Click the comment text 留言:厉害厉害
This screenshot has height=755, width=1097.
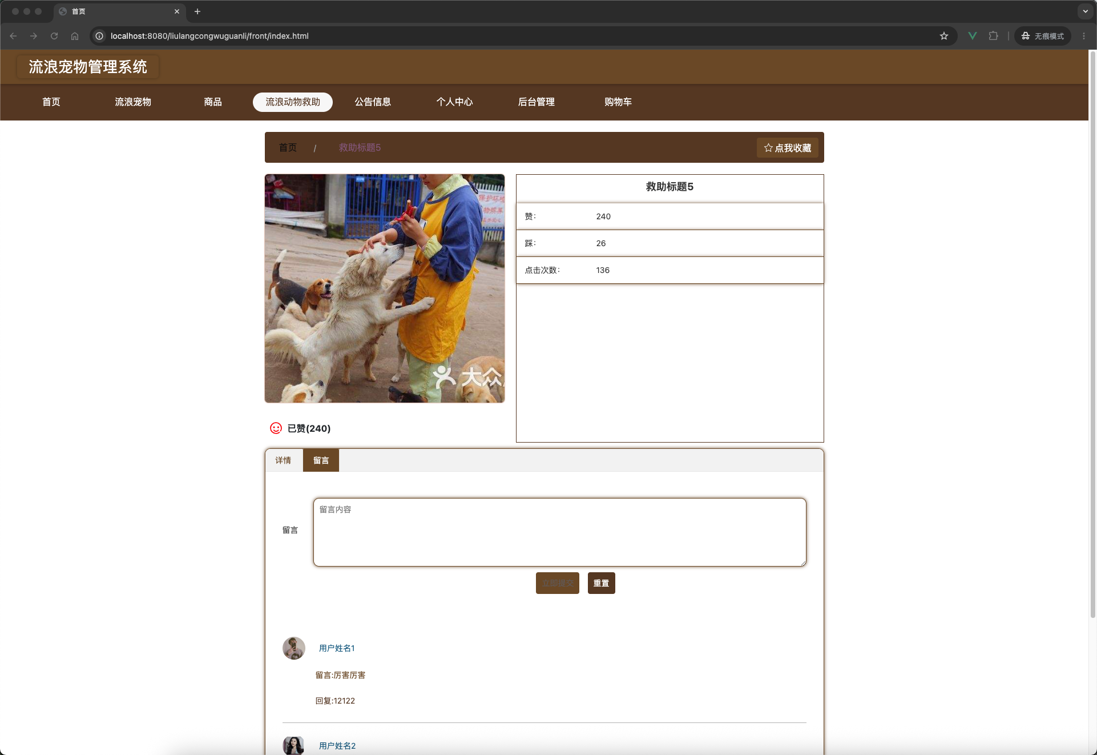[x=340, y=675]
